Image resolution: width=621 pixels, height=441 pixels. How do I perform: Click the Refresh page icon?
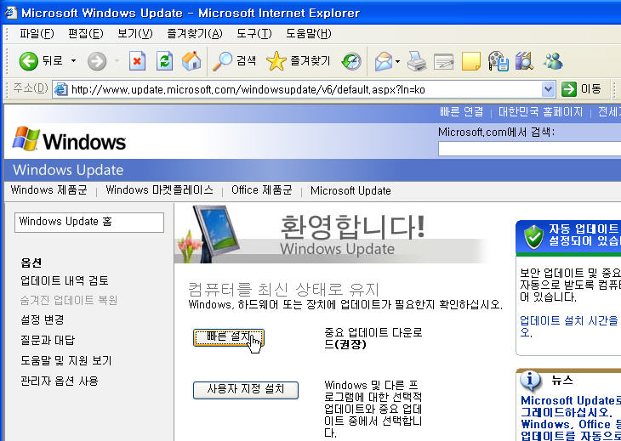coord(164,61)
